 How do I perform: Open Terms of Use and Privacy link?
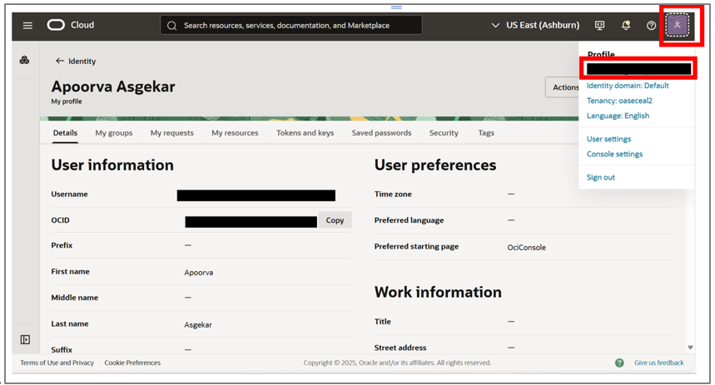[x=57, y=363]
